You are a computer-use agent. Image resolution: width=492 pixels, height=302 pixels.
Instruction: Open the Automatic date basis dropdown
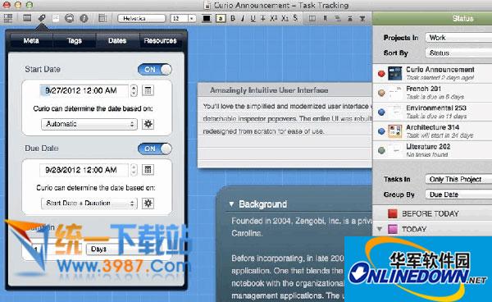pos(89,124)
